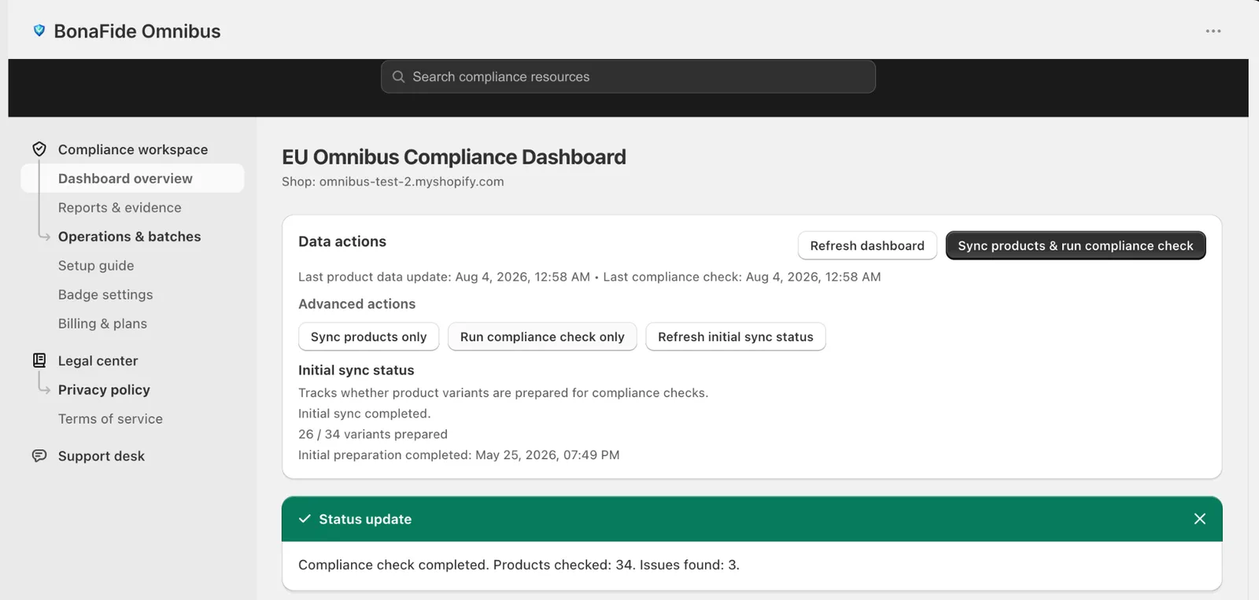
Task: Go to Support desk
Action: (102, 456)
